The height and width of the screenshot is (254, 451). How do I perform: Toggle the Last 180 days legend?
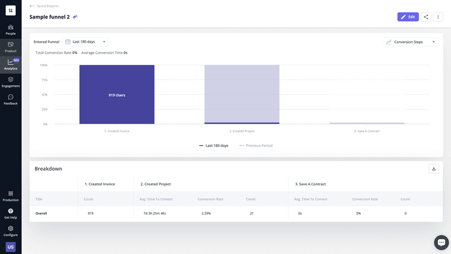(x=214, y=146)
